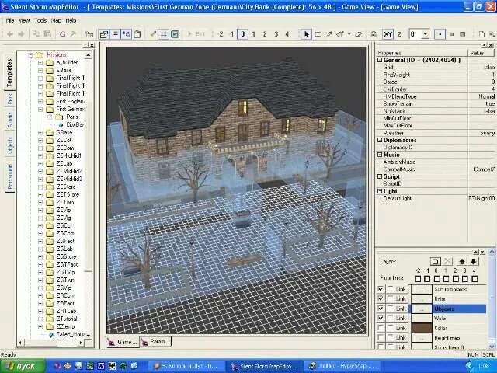Collapse the Diplomacies properties section

380,140
